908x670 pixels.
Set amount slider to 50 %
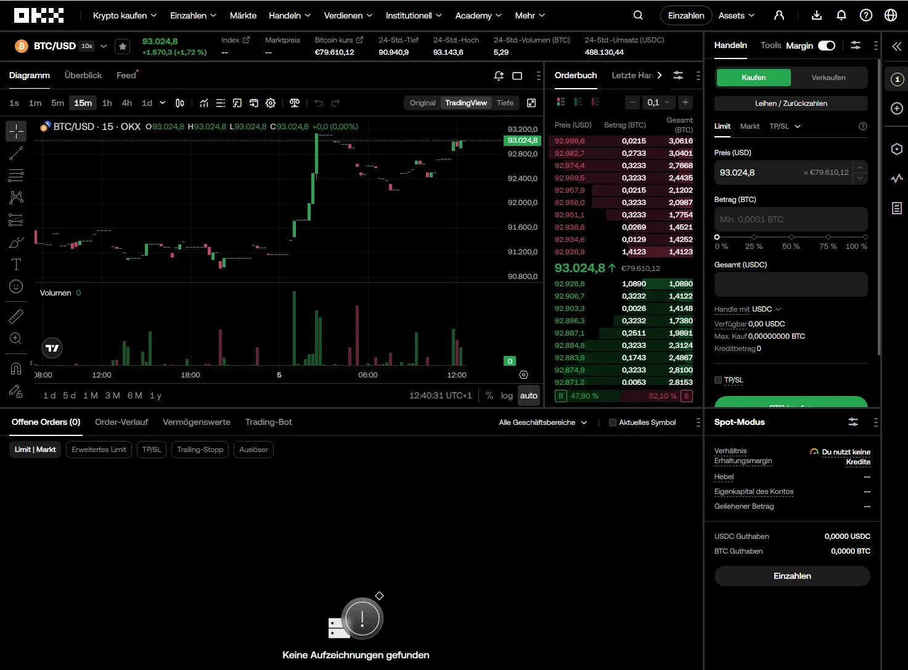tap(791, 237)
